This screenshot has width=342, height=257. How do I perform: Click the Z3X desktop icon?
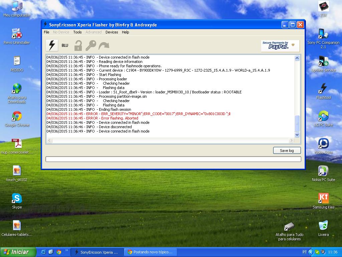[x=323, y=9]
